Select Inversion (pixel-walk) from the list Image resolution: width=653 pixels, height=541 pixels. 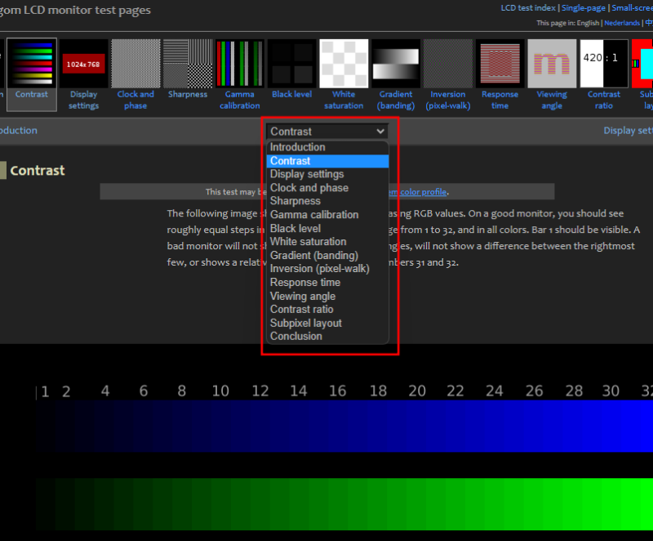[x=320, y=269]
